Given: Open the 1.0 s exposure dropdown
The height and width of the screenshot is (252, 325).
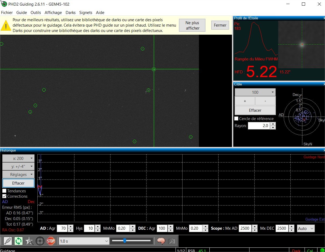Looking at the screenshot, I should coord(84,241).
